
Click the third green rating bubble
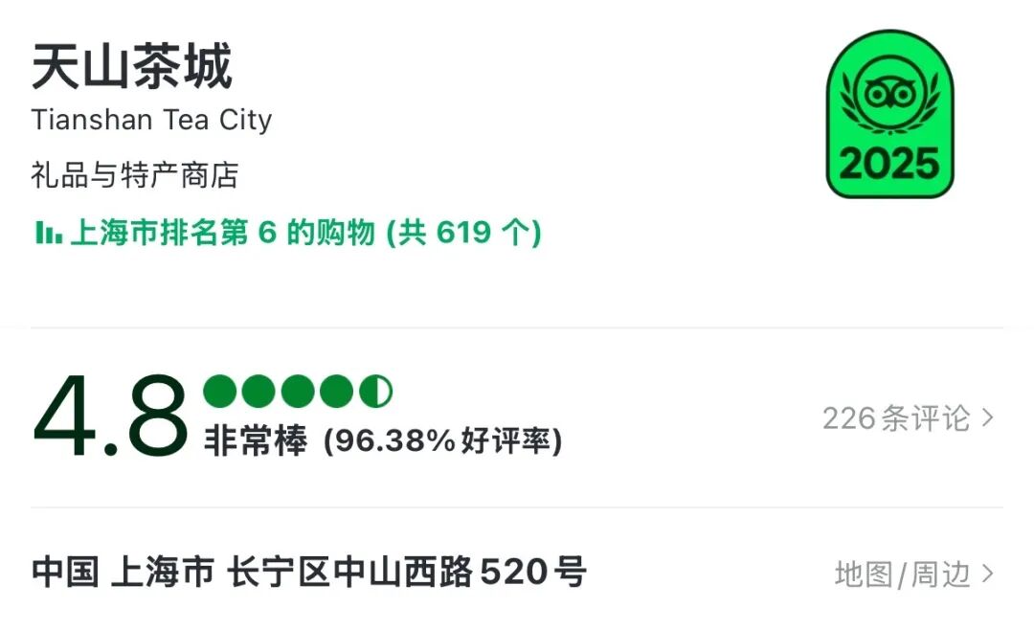point(298,392)
